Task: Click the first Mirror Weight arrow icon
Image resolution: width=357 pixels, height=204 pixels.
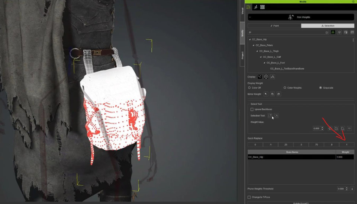Action: tap(266, 94)
